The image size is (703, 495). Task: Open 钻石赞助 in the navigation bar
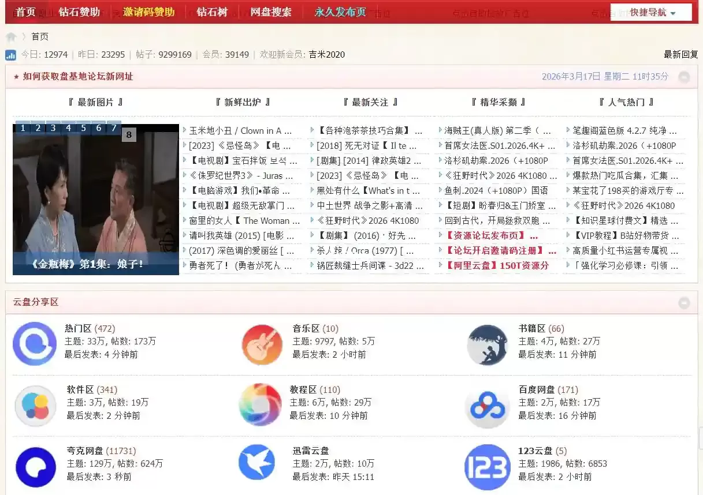[x=79, y=12]
